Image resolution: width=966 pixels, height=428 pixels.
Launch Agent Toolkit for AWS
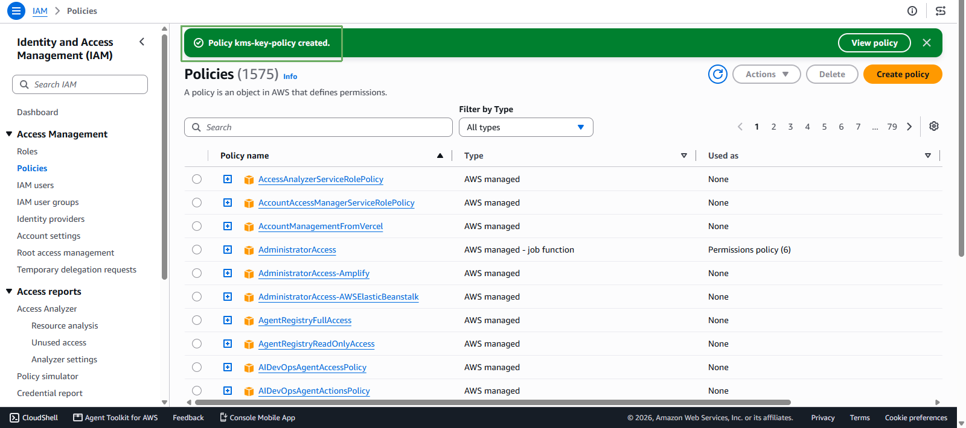[115, 417]
